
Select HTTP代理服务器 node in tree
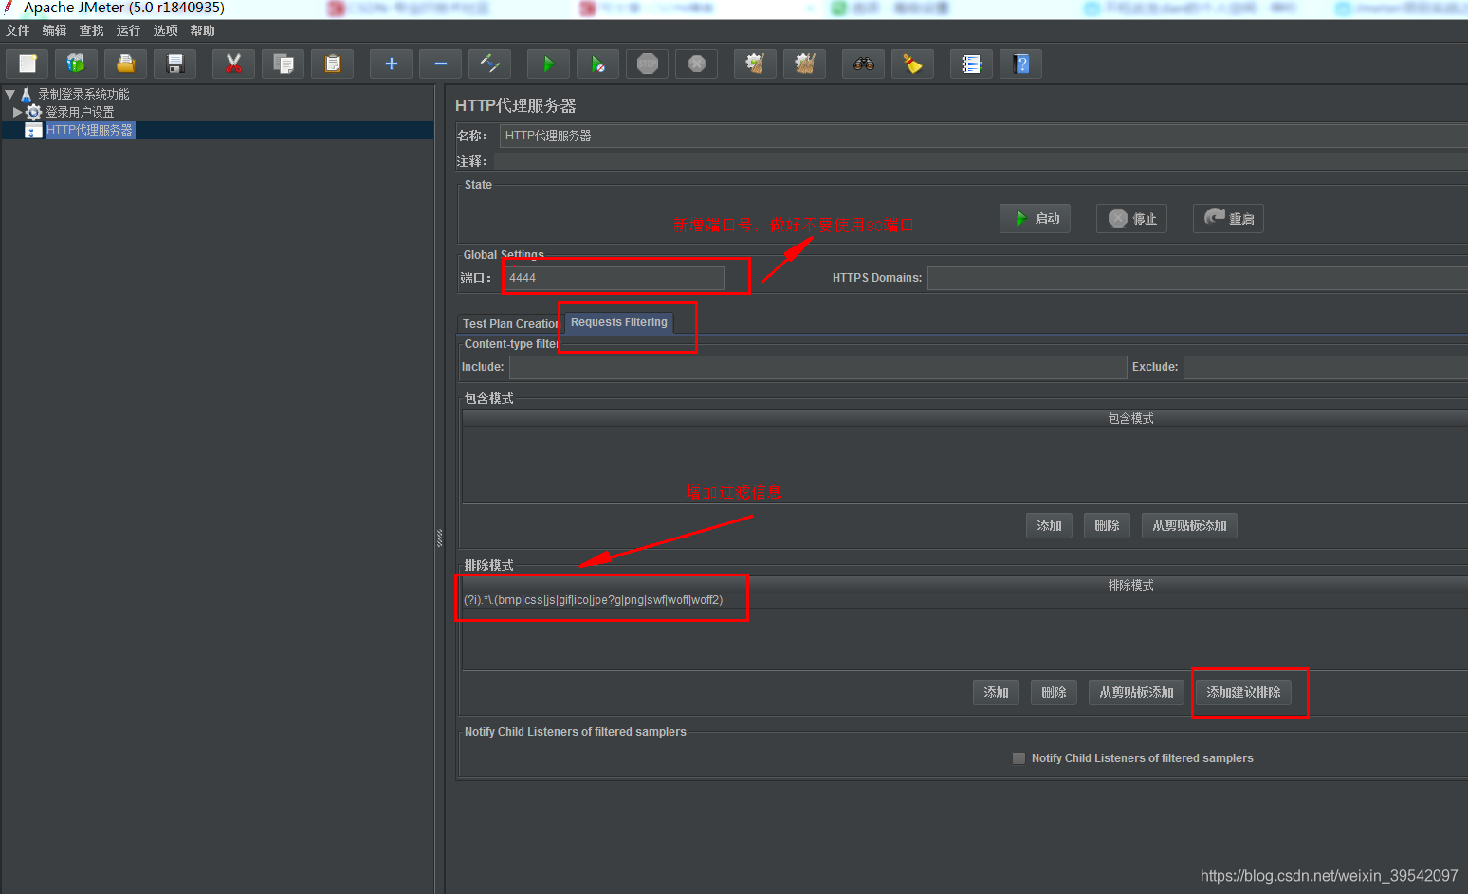point(90,130)
